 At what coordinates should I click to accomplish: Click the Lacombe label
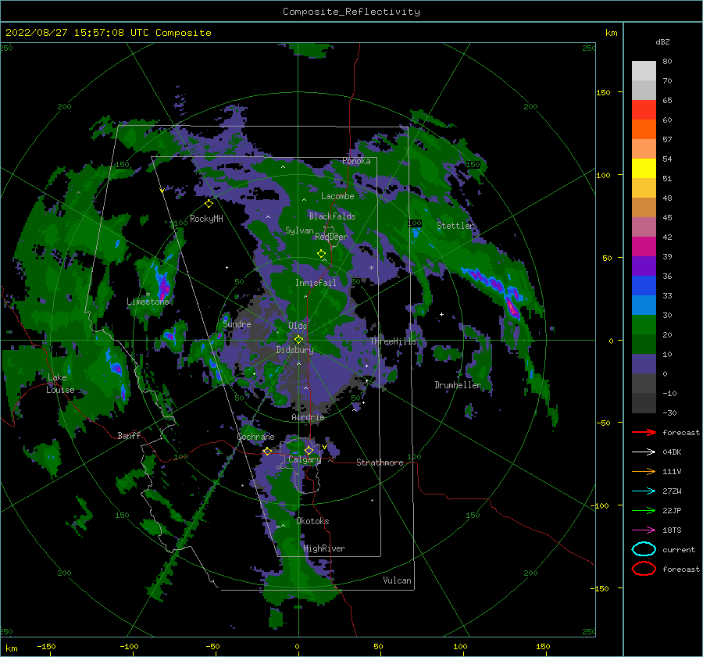click(x=337, y=196)
